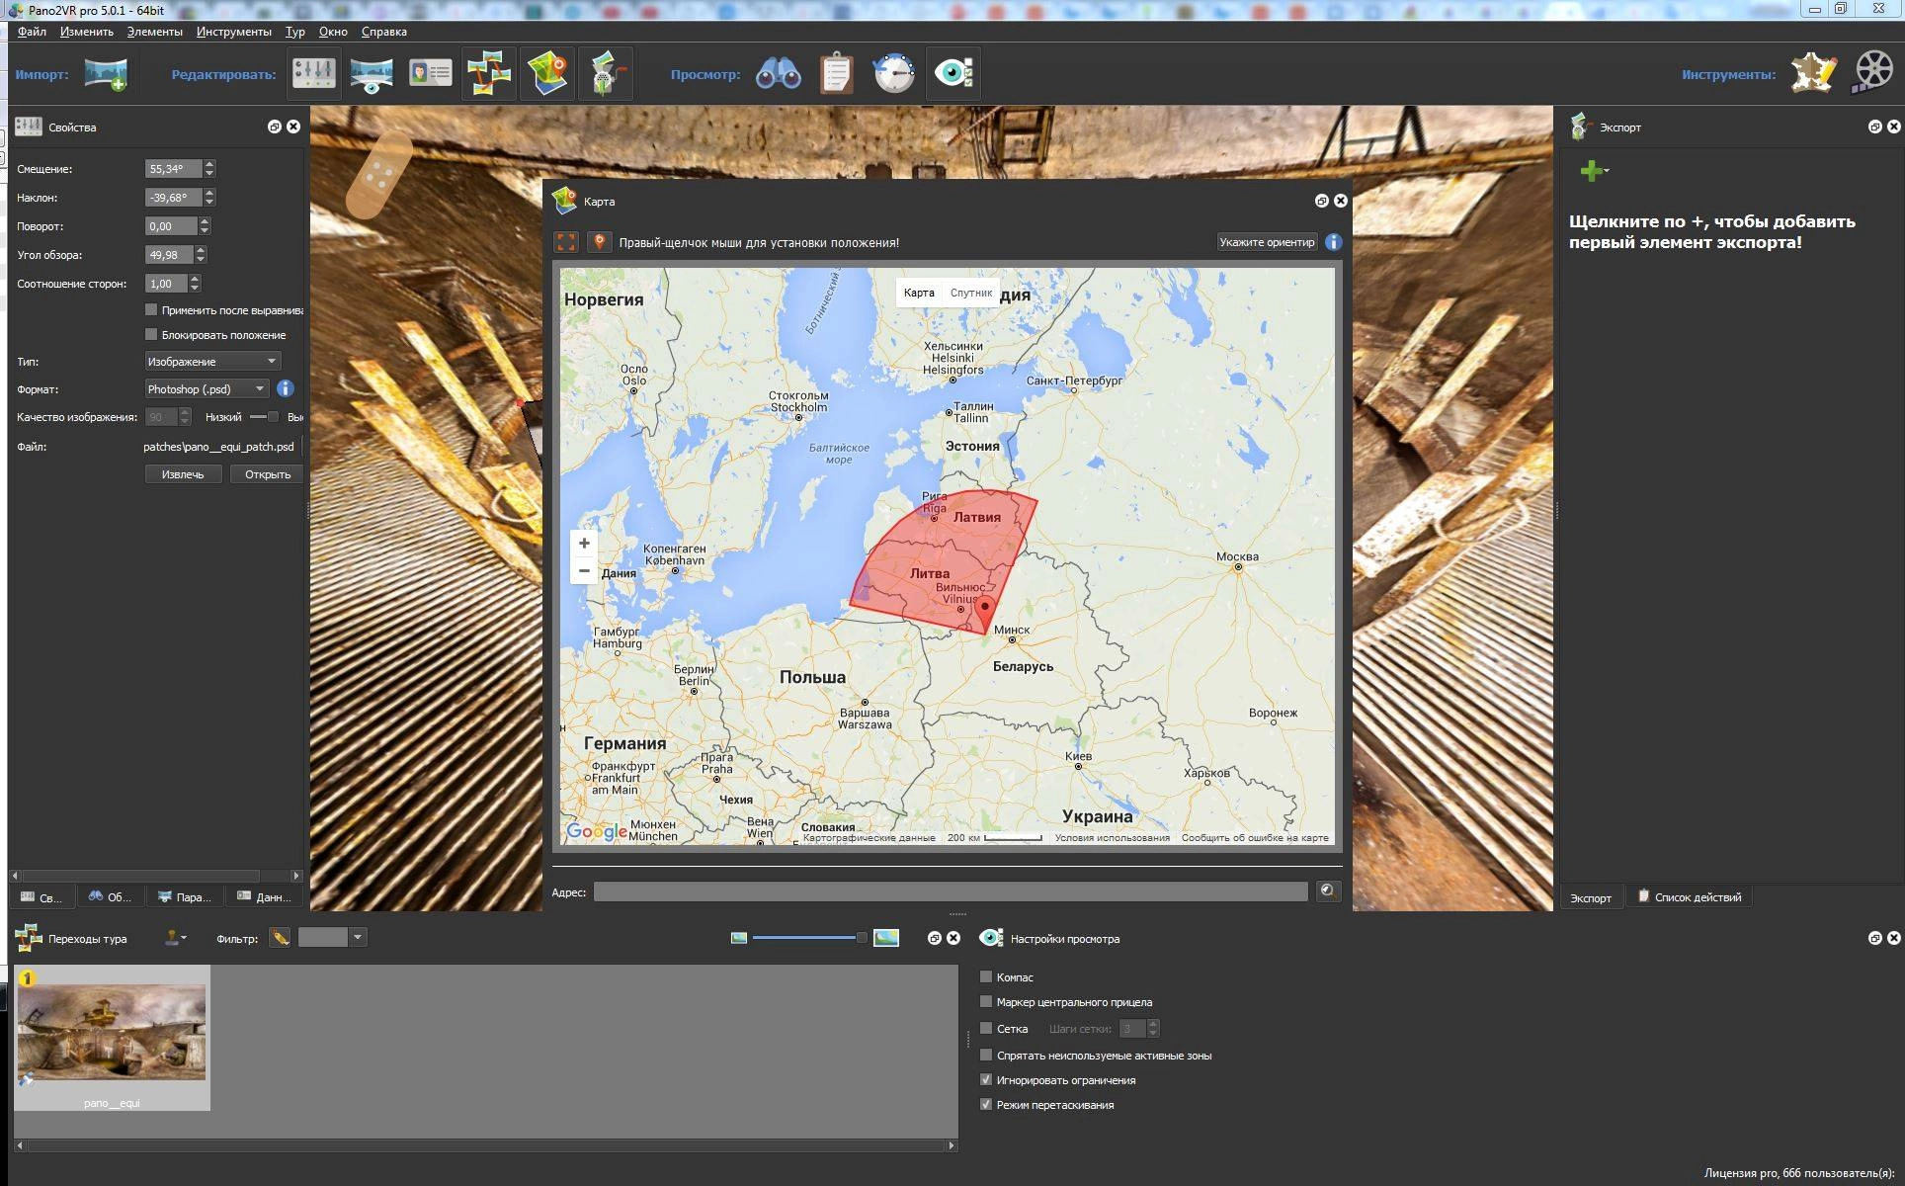Open the Инструменты menu
The image size is (1905, 1186).
coord(233,32)
